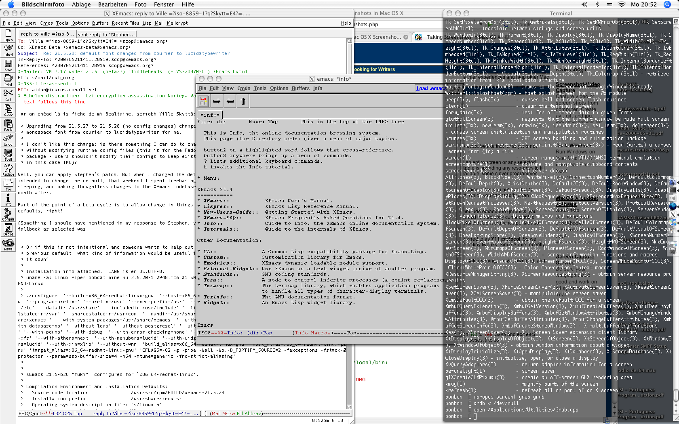Open the Info menu in the info window

pyautogui.click(x=318, y=88)
